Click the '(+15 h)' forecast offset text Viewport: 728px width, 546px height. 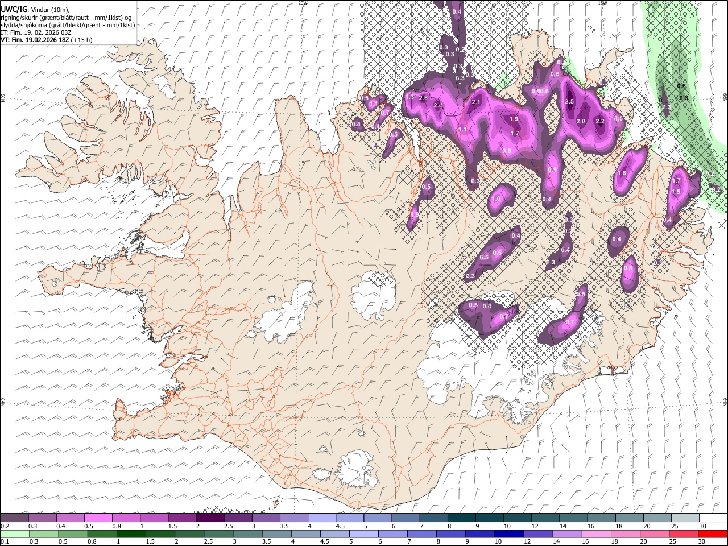pyautogui.click(x=82, y=40)
